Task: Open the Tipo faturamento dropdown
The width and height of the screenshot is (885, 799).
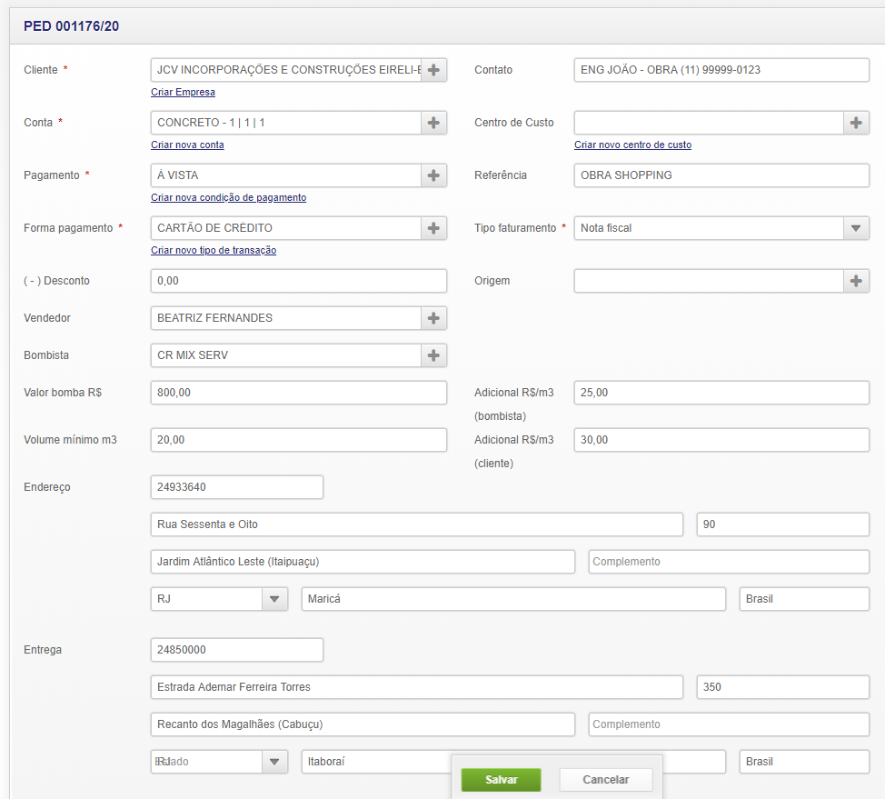Action: tap(856, 228)
